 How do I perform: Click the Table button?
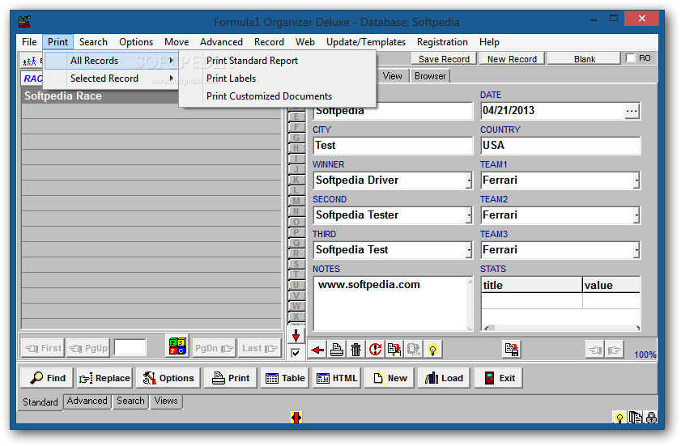coord(285,378)
